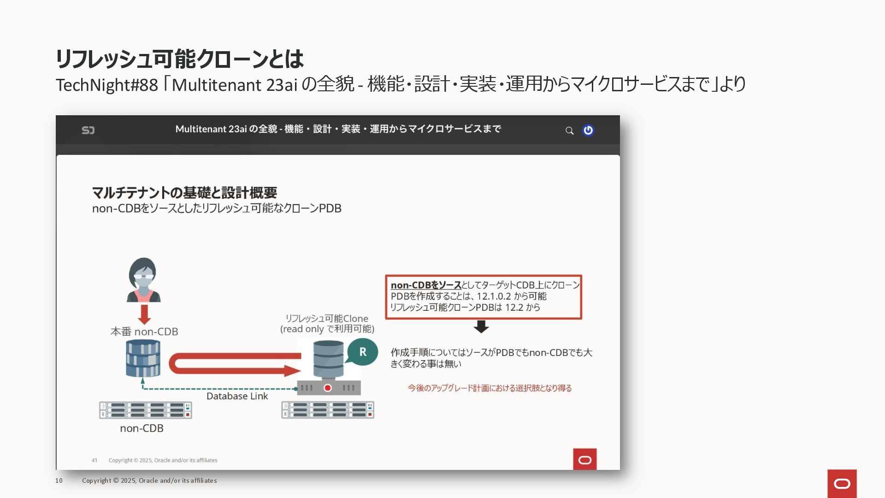Click text starting '作成手順についてはソースがPDBでも'
Image resolution: width=885 pixels, height=498 pixels.
pyautogui.click(x=491, y=358)
